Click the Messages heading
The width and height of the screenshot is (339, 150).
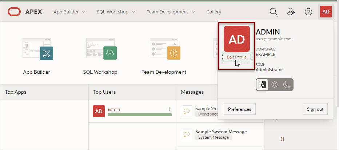tap(192, 92)
